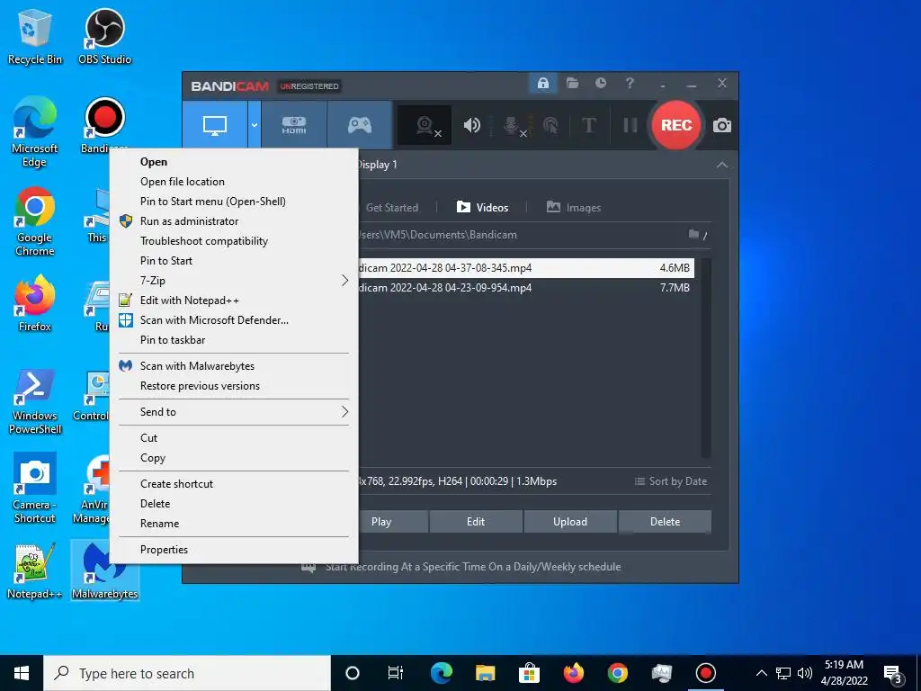This screenshot has width=921, height=691.
Task: Switch to the Videos tab
Action: (482, 208)
